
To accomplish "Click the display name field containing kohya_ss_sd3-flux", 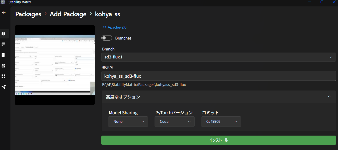I will (218, 76).
